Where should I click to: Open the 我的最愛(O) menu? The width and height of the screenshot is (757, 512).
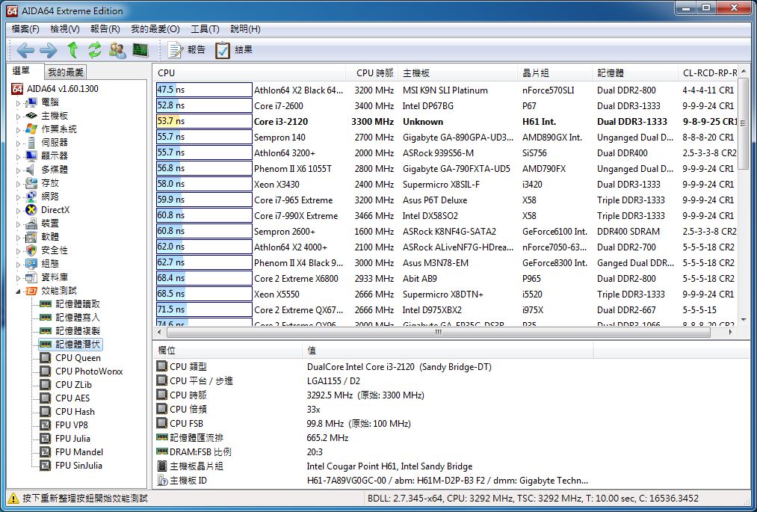point(155,29)
